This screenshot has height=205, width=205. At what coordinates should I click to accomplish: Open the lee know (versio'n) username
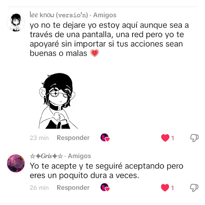pyautogui.click(x=59, y=15)
